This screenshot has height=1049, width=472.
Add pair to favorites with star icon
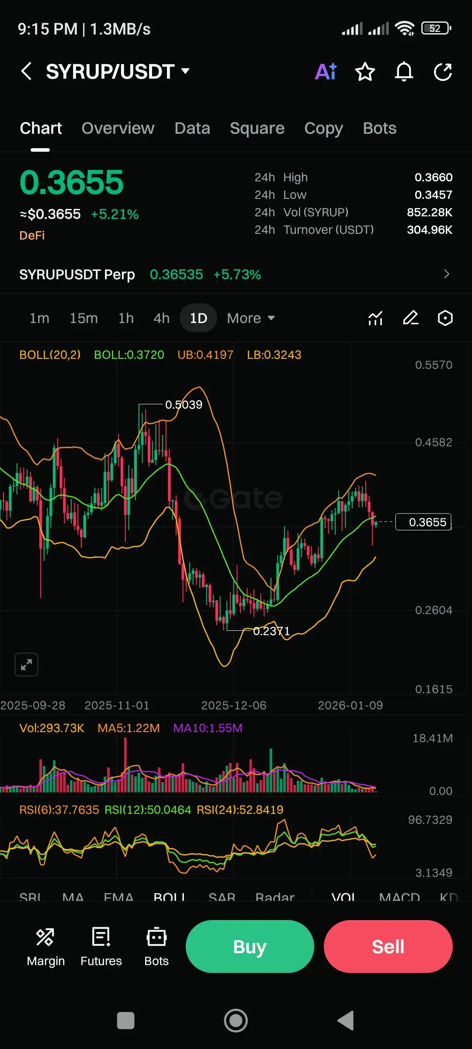point(365,72)
